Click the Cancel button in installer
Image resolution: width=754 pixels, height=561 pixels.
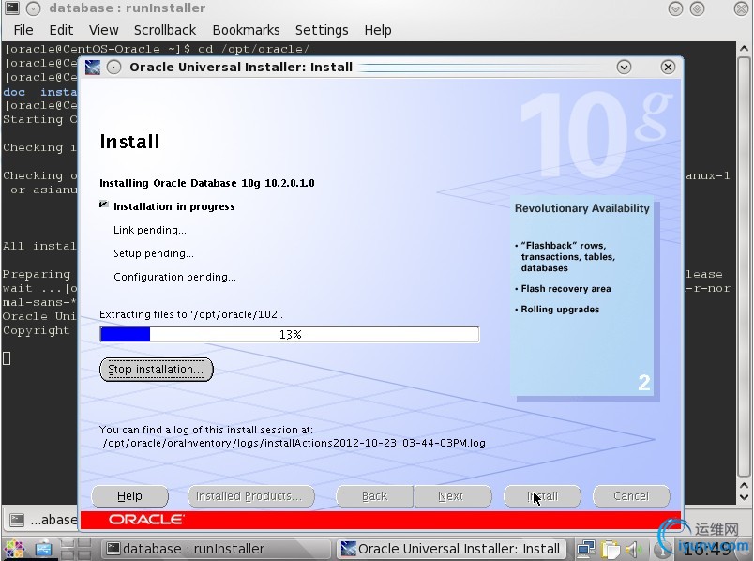pyautogui.click(x=631, y=496)
